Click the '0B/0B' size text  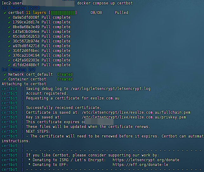coord(96,13)
